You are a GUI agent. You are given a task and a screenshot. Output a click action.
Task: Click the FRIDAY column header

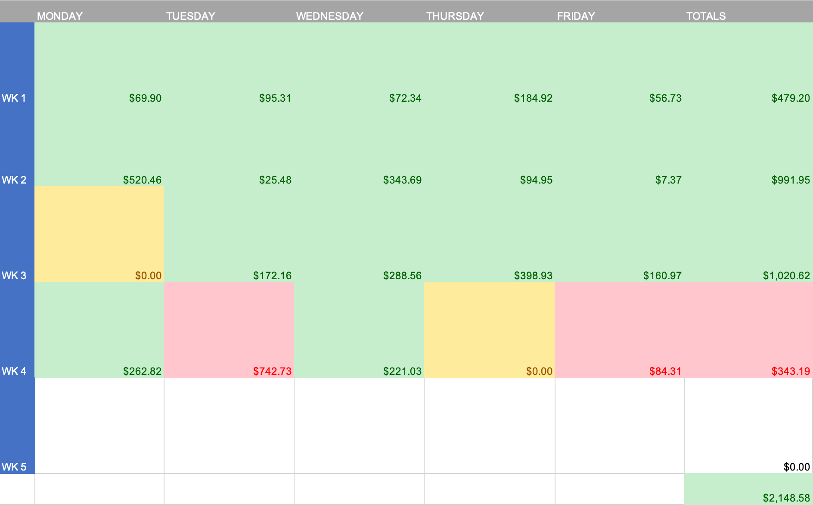576,16
